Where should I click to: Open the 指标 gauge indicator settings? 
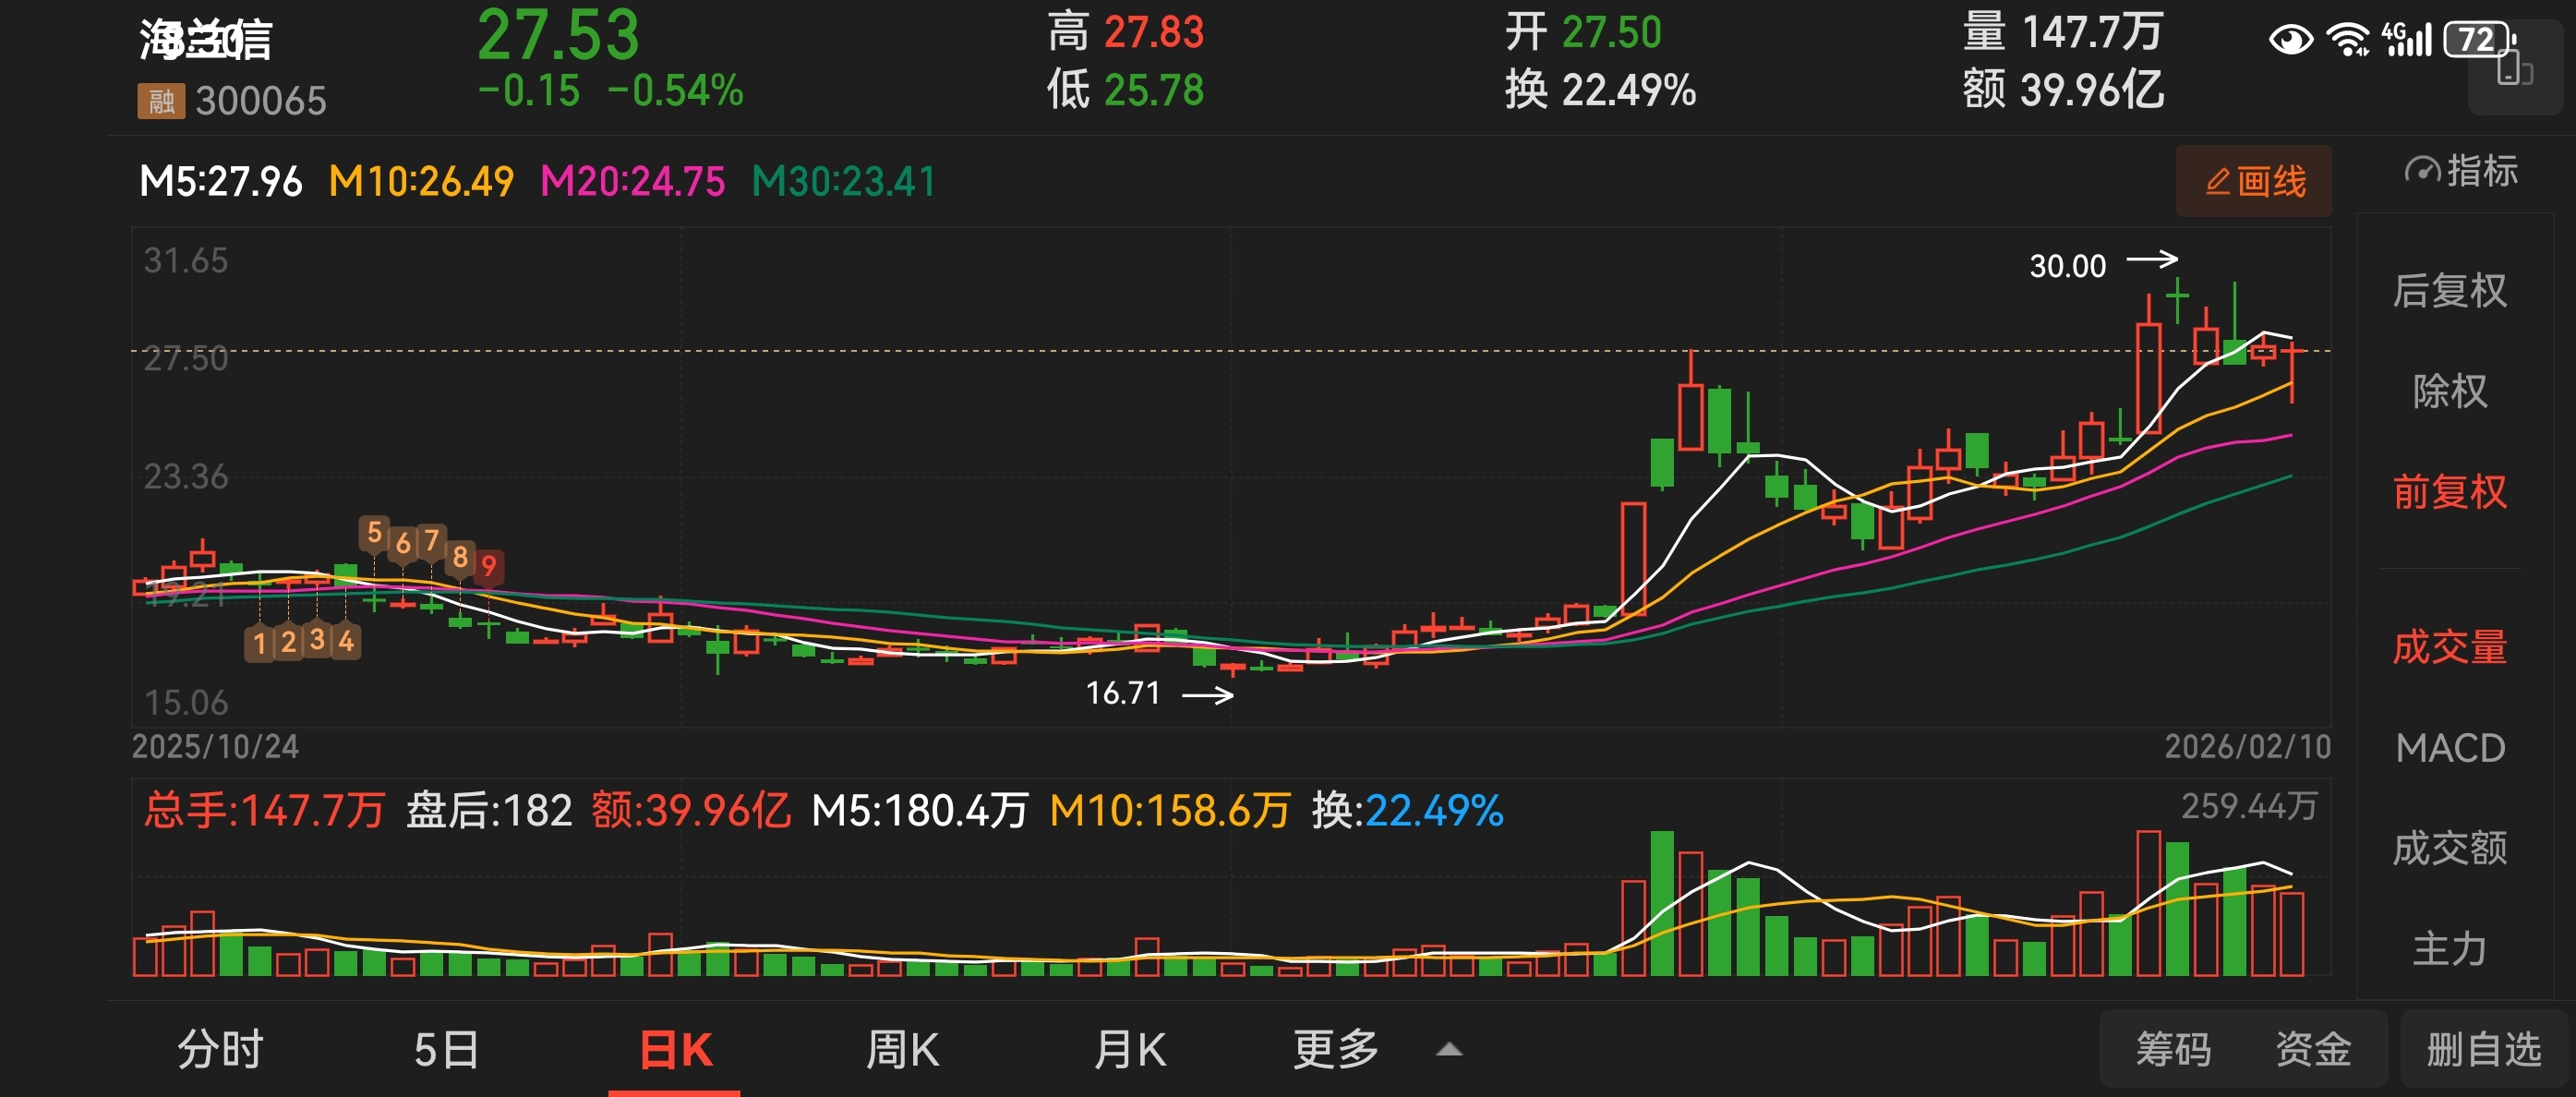pos(2462,172)
